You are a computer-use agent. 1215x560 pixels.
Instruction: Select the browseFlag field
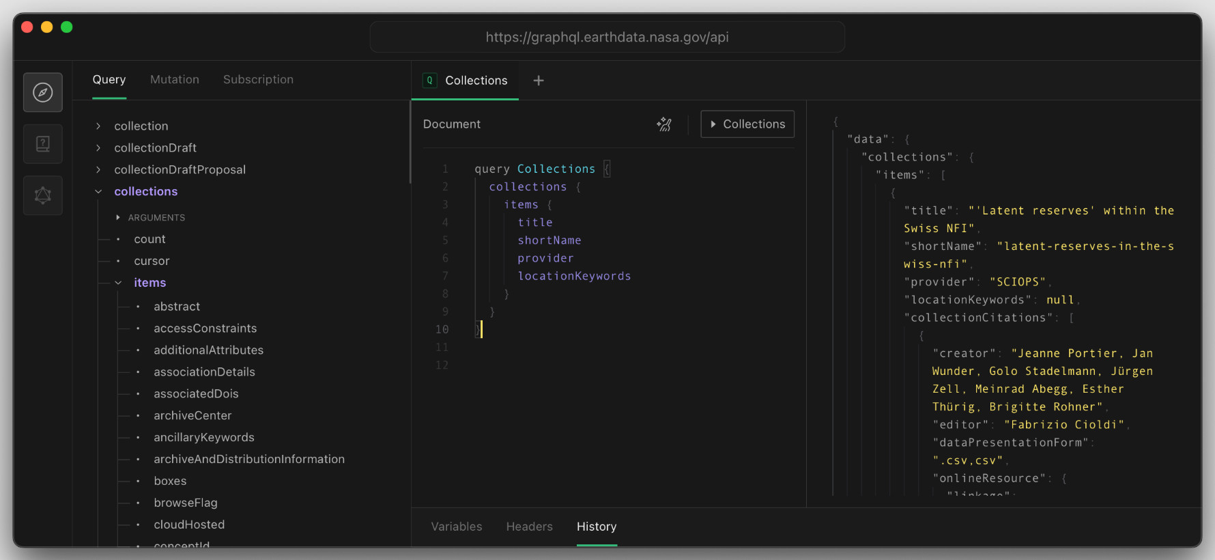click(x=186, y=503)
